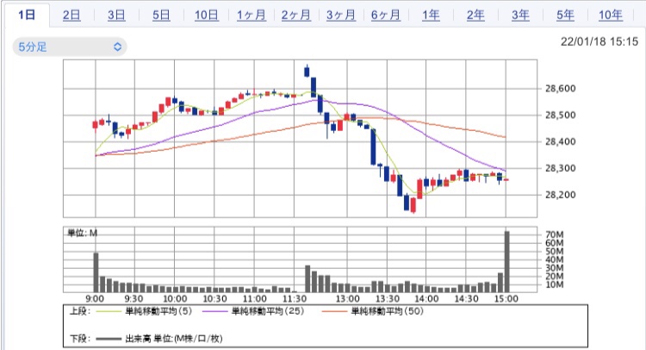Screen dimensions: 646x350
Task: Click the 10:30 time axis label
Action: pyautogui.click(x=214, y=299)
